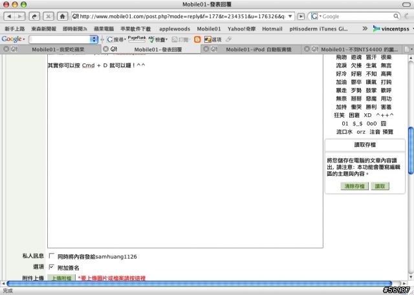
Task: Open the 即時新聞 feed bookmark
Action: pyautogui.click(x=75, y=28)
